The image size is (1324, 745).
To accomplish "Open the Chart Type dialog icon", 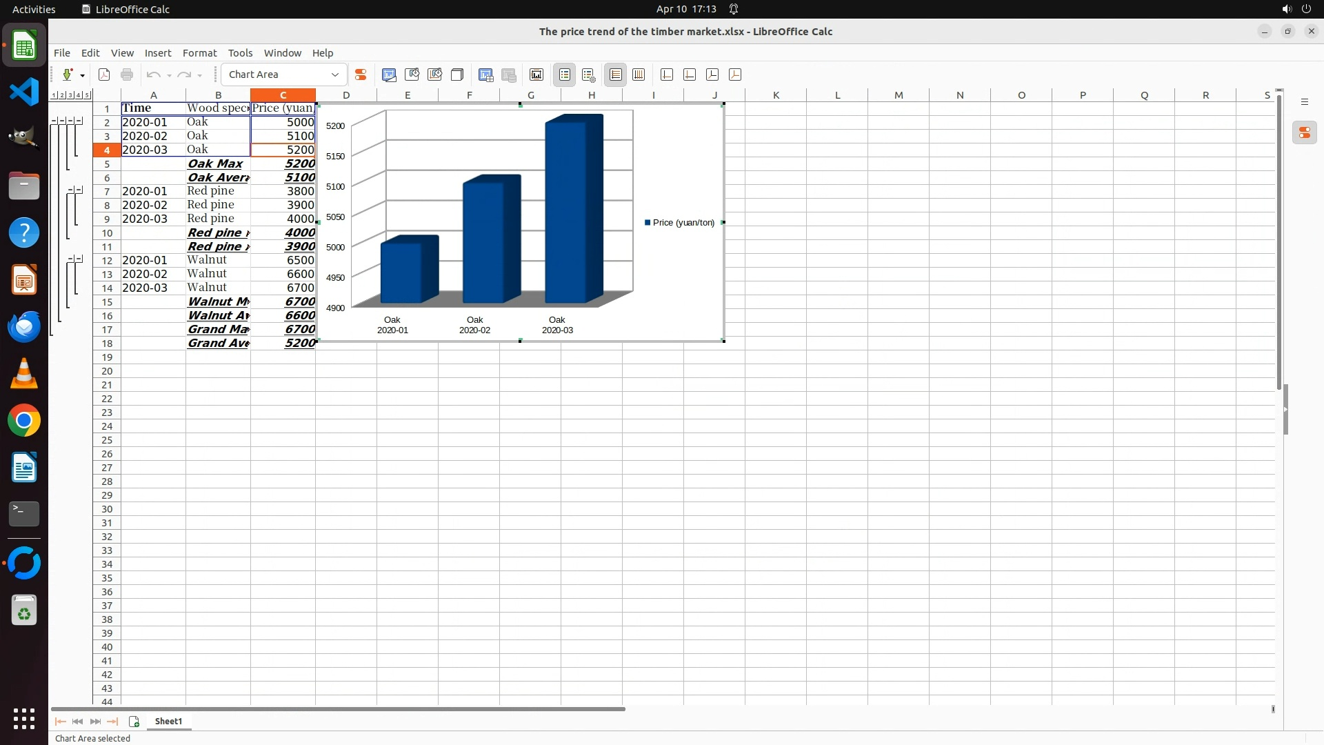I will pos(389,74).
